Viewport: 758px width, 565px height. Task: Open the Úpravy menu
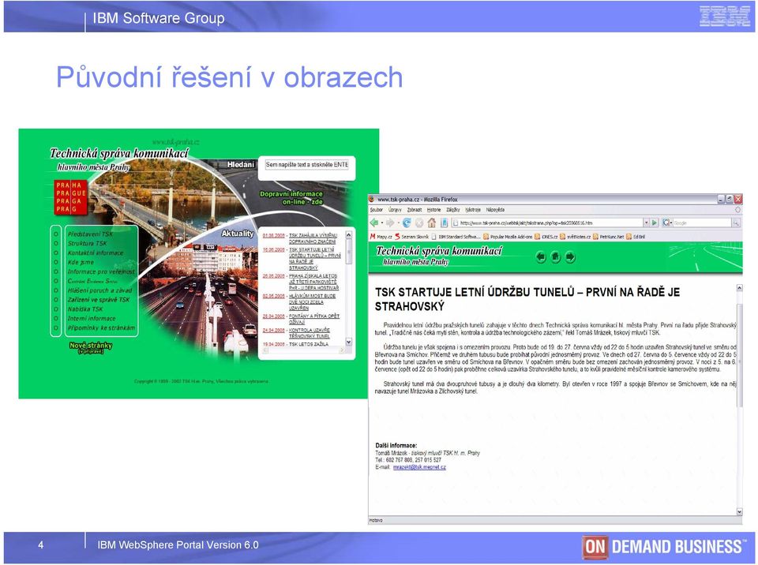pyautogui.click(x=395, y=210)
